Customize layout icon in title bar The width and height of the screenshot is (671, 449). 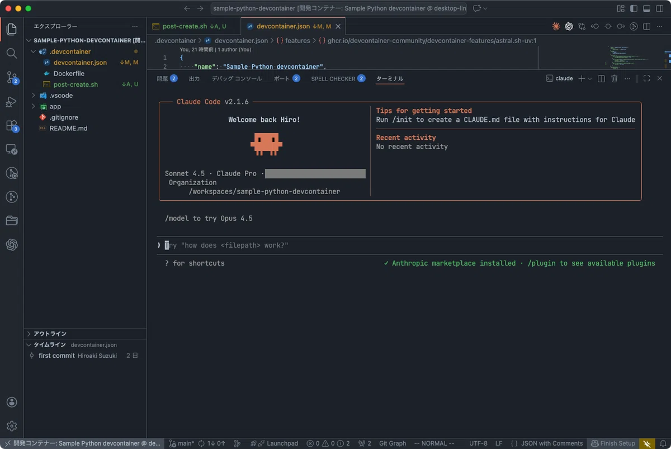[621, 8]
